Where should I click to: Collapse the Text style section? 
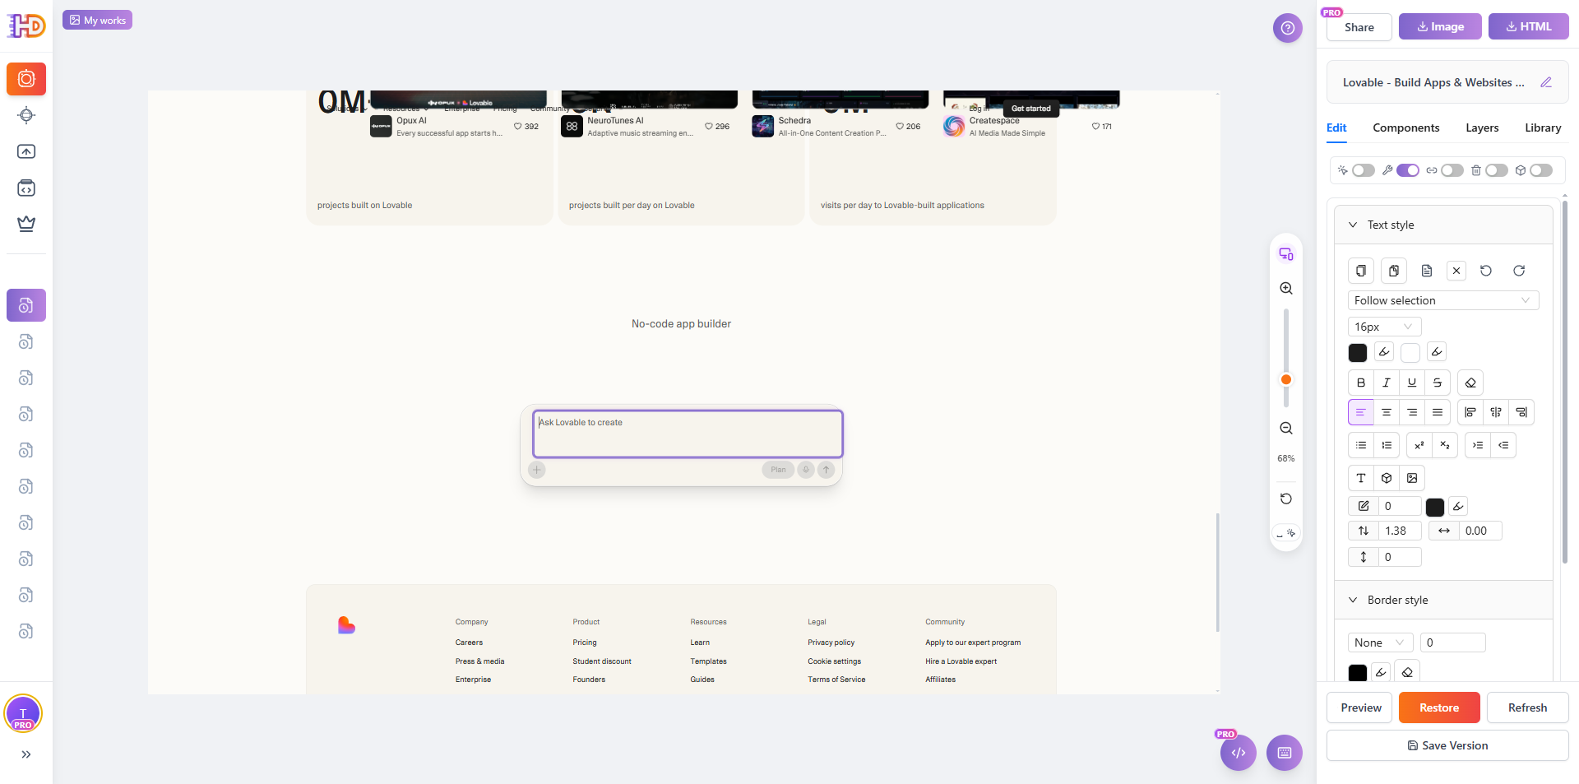coord(1353,225)
